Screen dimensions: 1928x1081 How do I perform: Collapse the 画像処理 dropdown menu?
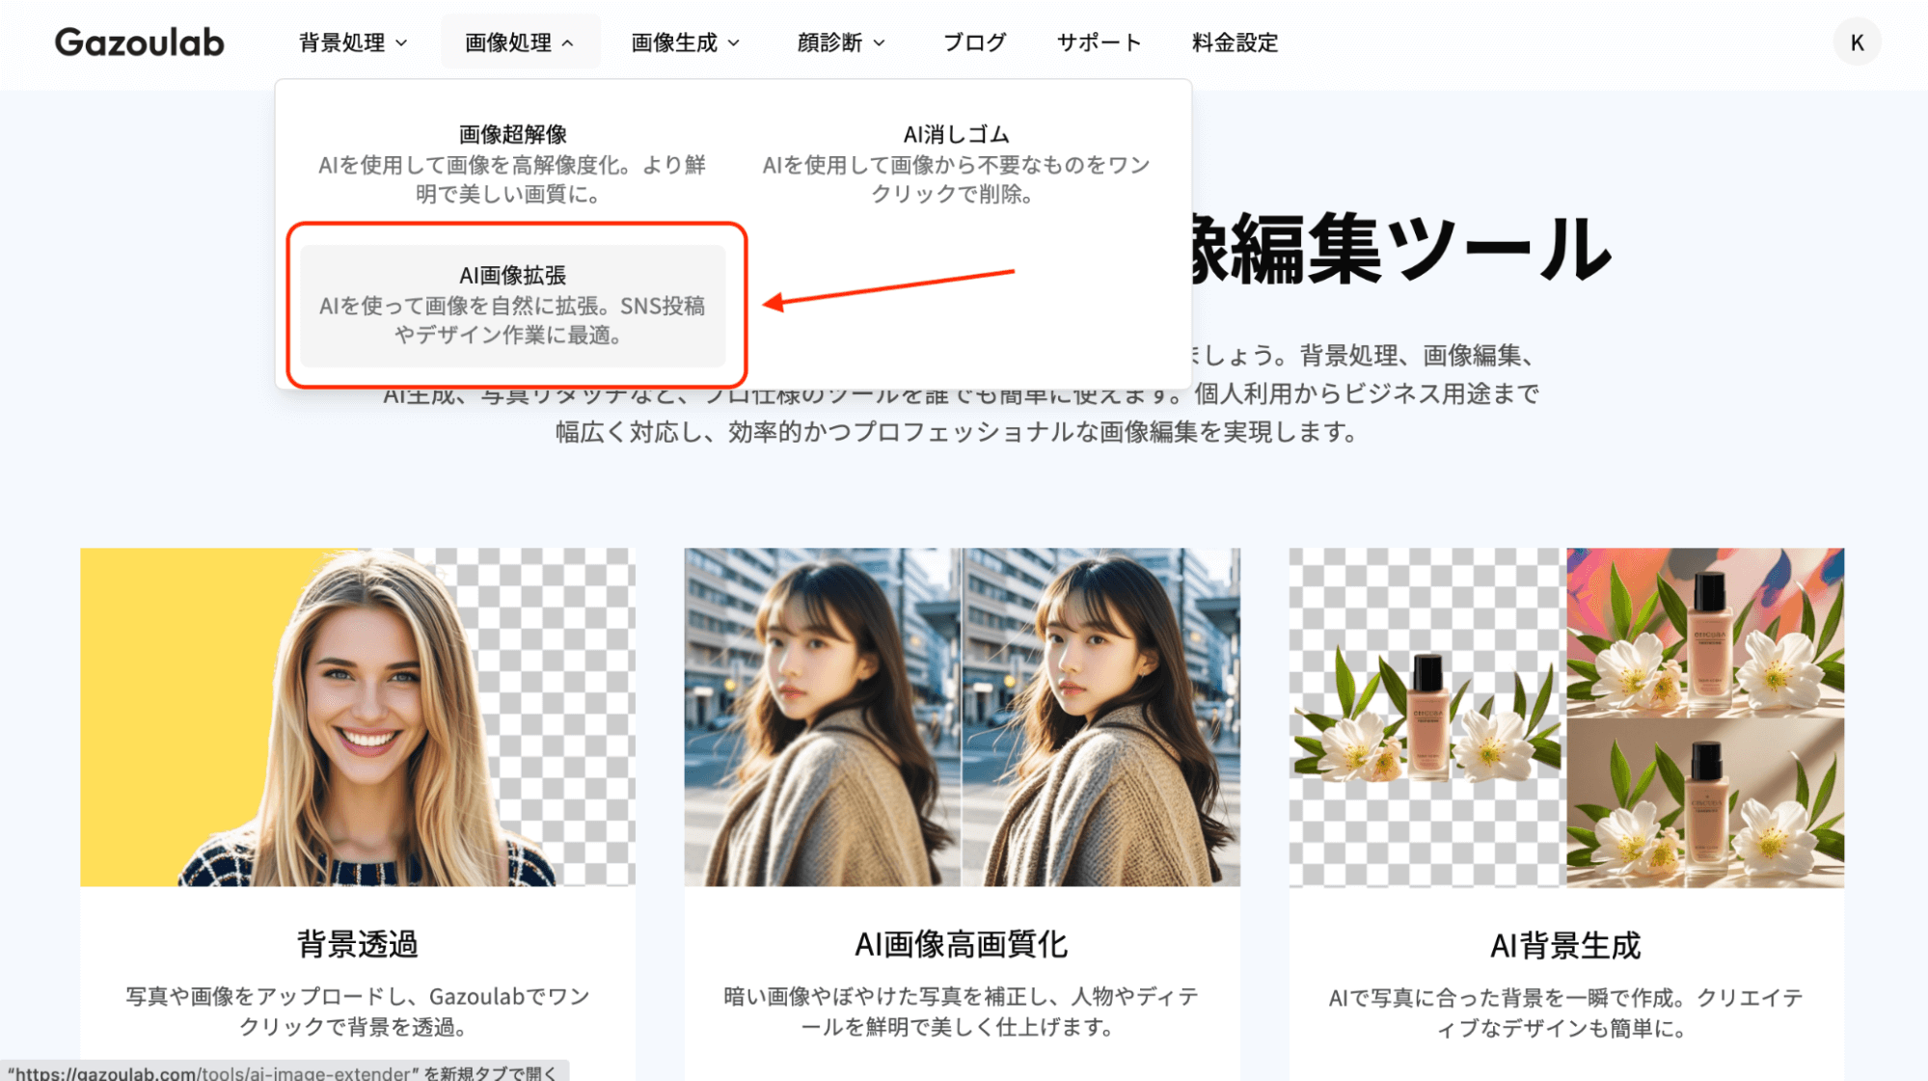coord(520,42)
